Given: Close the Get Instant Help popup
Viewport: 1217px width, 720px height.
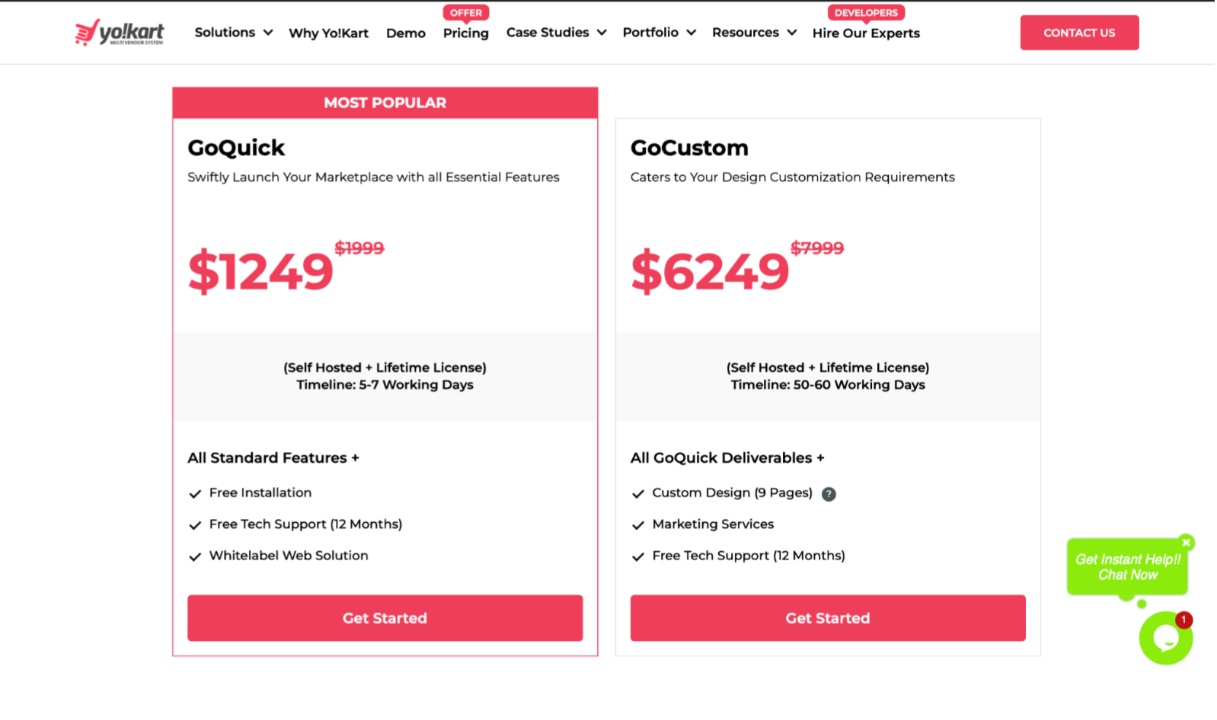Looking at the screenshot, I should (x=1186, y=543).
